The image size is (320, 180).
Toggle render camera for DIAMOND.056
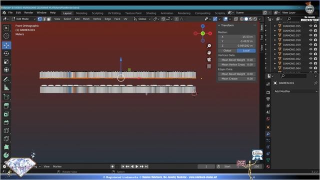point(315,30)
